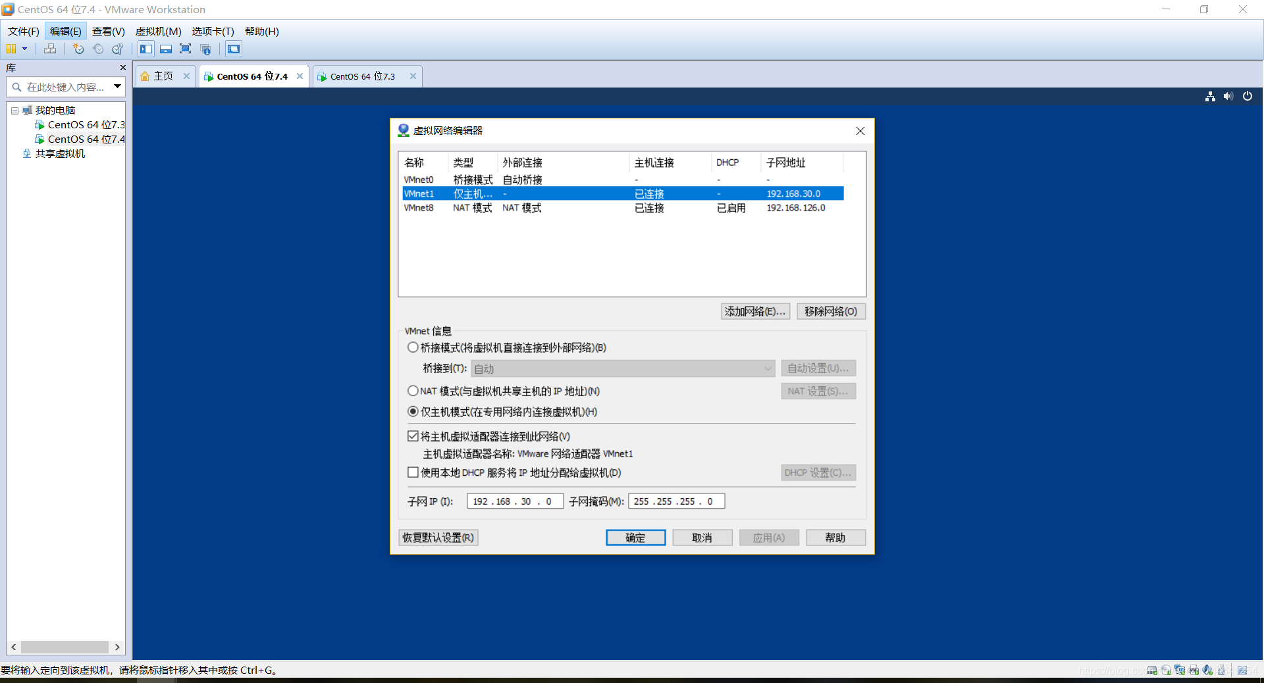Viewport: 1264px width, 683px height.
Task: Click the yellow suspend VM toolbar icon
Action: [x=11, y=49]
